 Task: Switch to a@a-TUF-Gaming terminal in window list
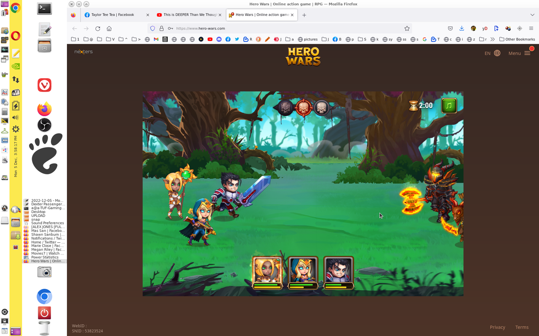tap(45, 208)
